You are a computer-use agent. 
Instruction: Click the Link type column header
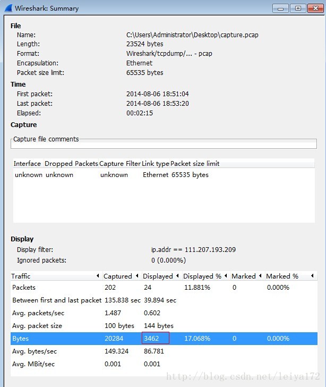point(156,164)
